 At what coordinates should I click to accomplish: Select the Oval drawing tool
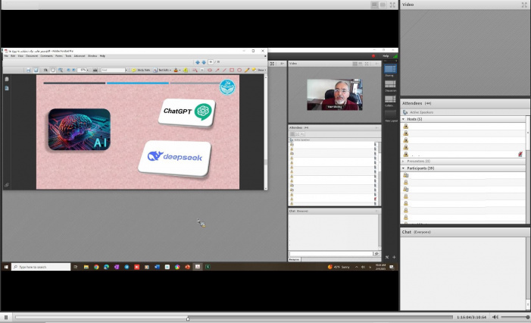pyautogui.click(x=239, y=71)
